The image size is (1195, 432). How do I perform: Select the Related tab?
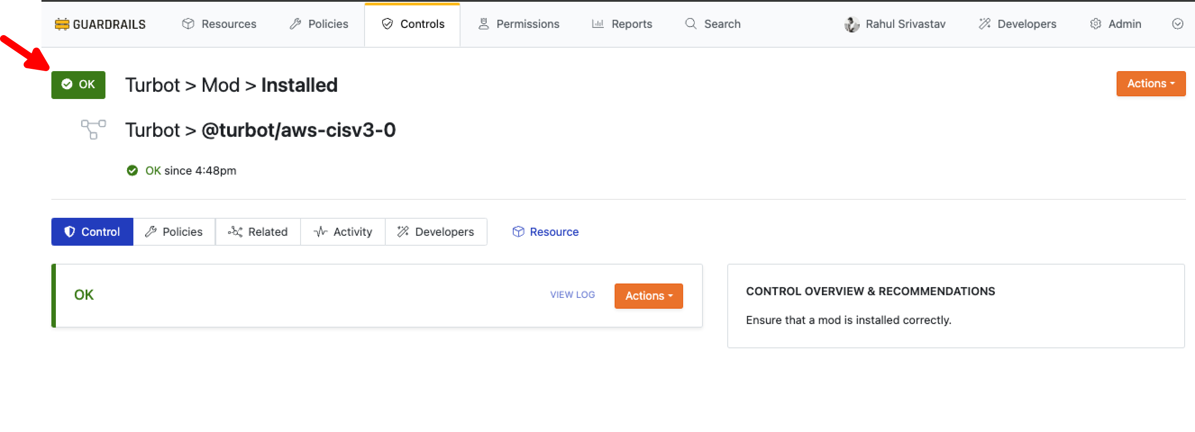pos(258,232)
